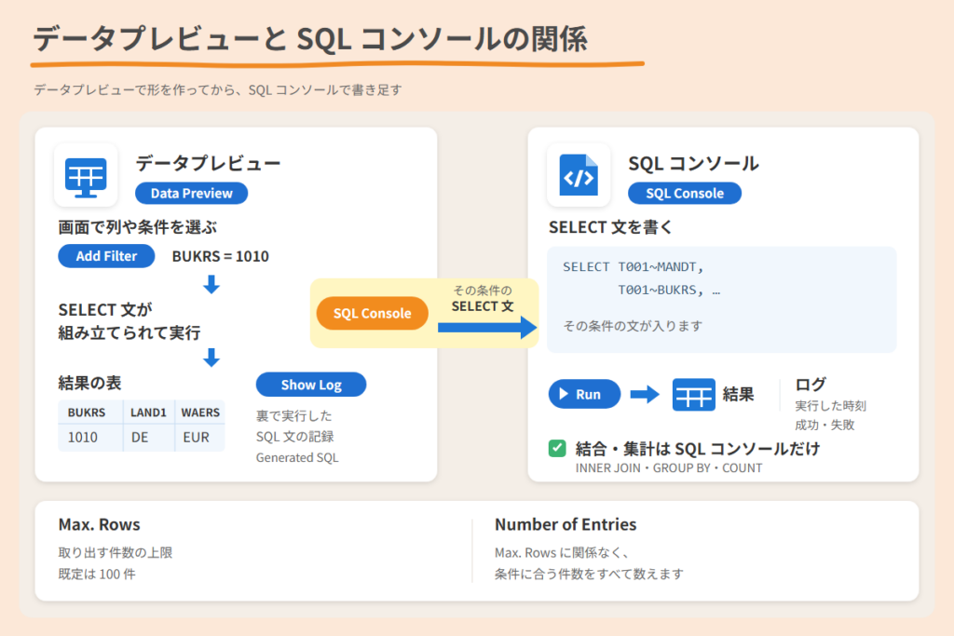Click the SQL コンソール card title

tap(693, 163)
